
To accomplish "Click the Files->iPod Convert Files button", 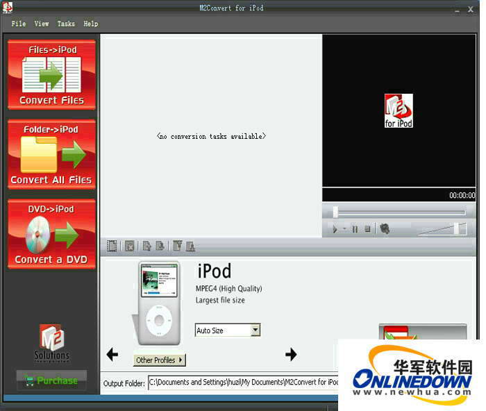I will pyautogui.click(x=51, y=75).
